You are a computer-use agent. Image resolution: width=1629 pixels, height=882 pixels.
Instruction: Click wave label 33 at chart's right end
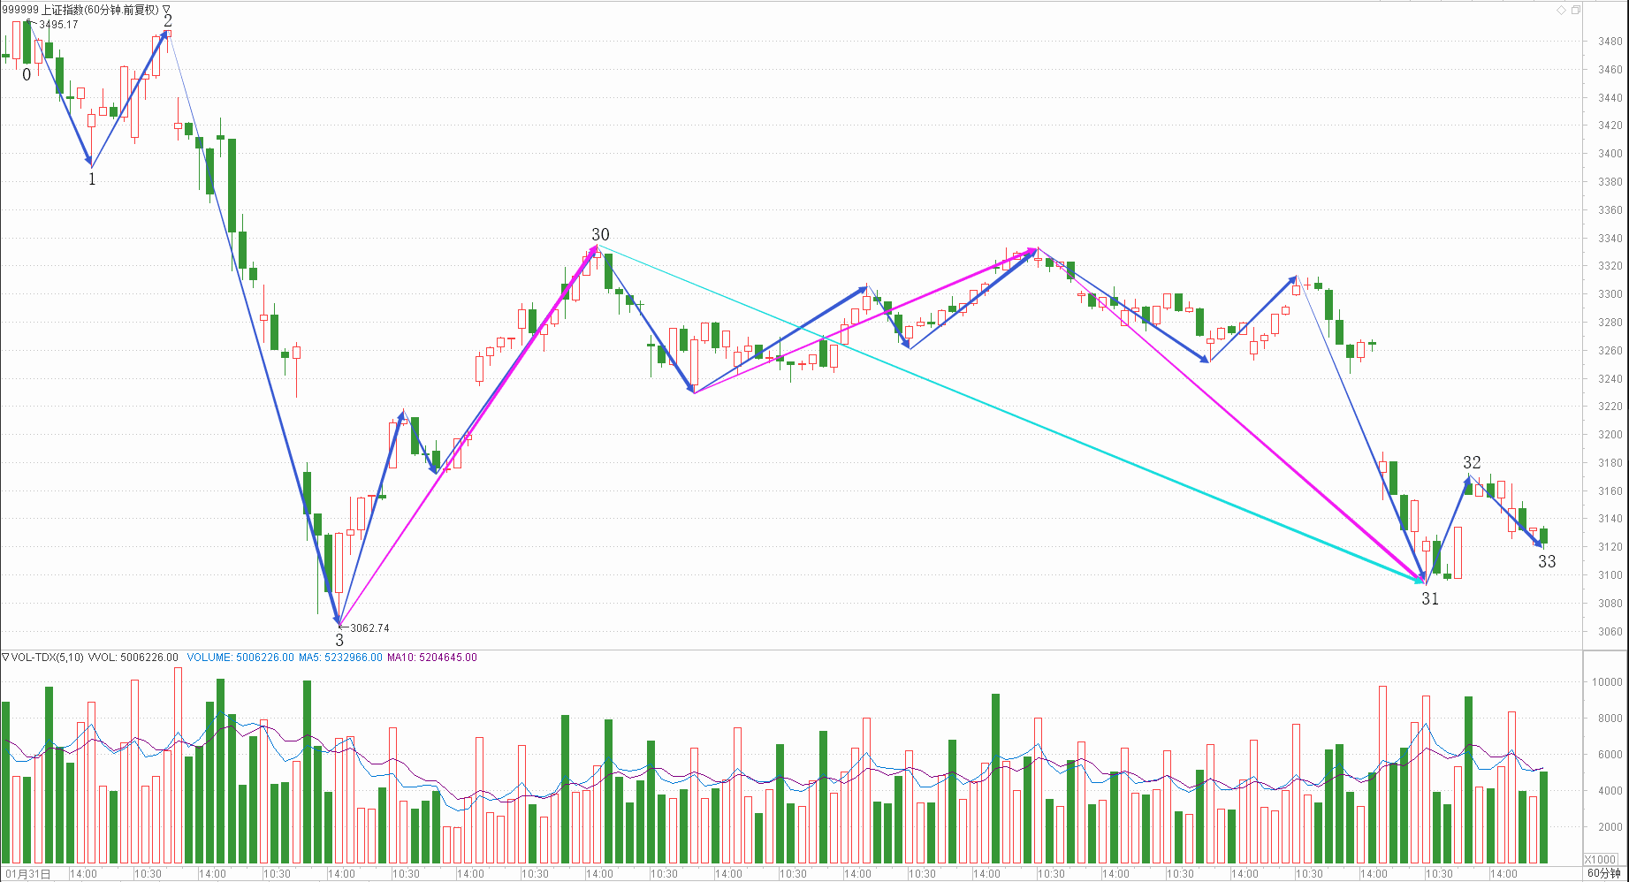pyautogui.click(x=1547, y=561)
